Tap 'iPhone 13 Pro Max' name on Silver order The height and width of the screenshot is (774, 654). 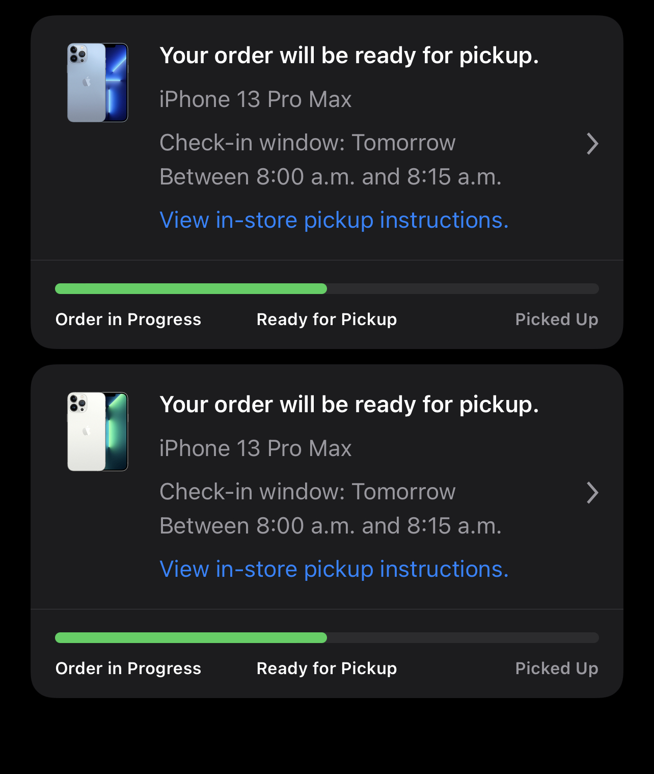255,448
